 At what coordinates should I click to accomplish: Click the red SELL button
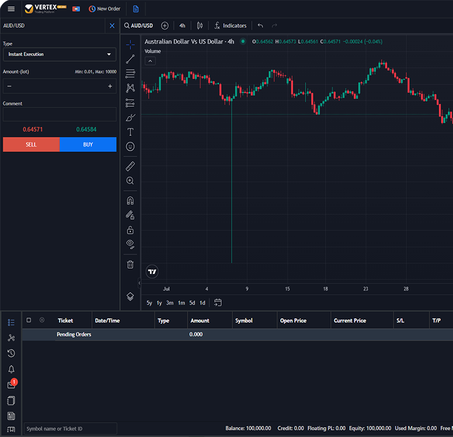tap(31, 144)
